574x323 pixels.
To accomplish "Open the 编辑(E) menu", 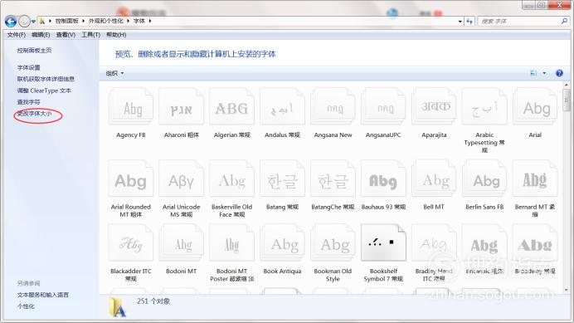I will coord(41,35).
